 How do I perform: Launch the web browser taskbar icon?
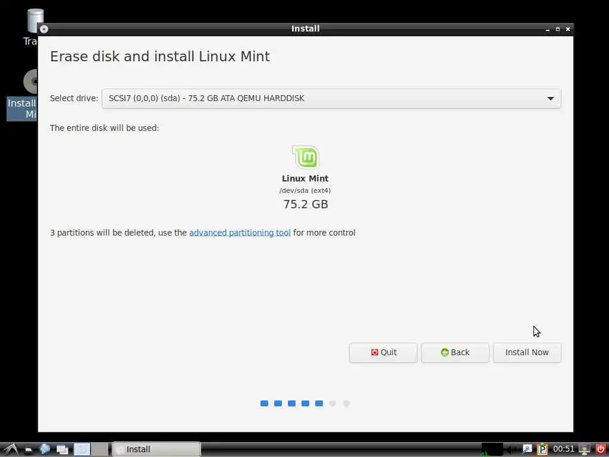[x=45, y=449]
